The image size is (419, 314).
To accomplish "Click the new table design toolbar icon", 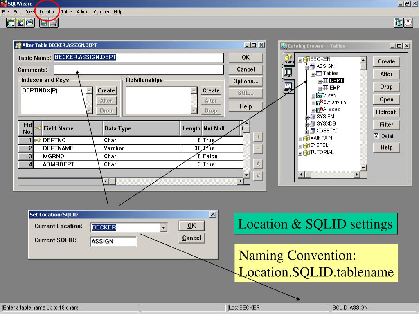I will [x=11, y=23].
